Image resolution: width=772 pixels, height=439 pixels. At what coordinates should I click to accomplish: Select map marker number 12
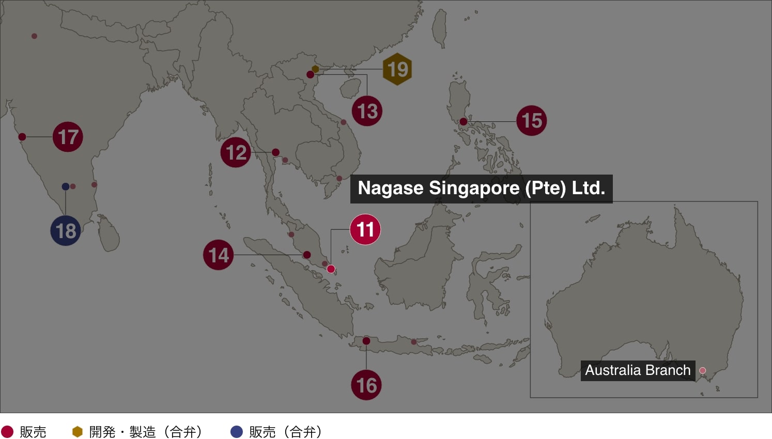point(236,152)
